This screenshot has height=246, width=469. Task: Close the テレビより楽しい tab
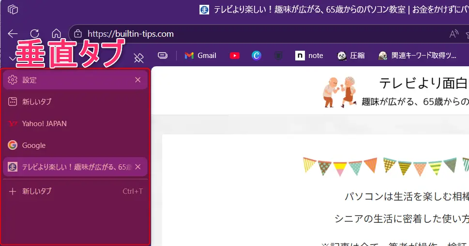click(138, 167)
